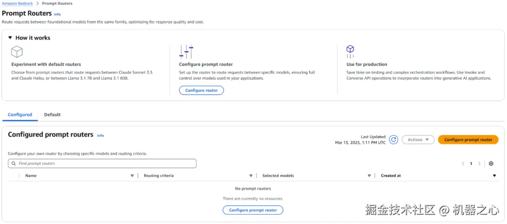Collapse the How it works section
Screen dimensions: 507x224
tap(10, 38)
